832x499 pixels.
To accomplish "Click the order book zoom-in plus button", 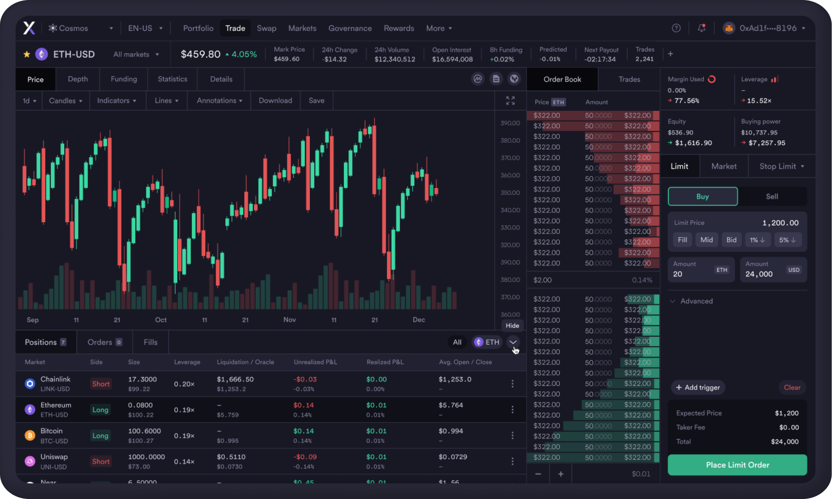I will tap(560, 474).
